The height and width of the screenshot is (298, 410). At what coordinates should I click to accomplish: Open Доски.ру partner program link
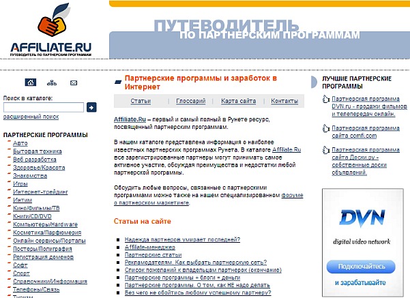(x=366, y=161)
